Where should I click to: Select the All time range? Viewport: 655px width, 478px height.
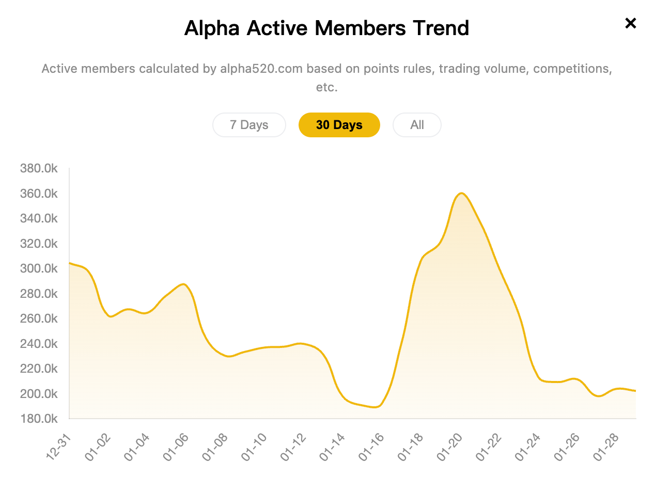coord(417,124)
